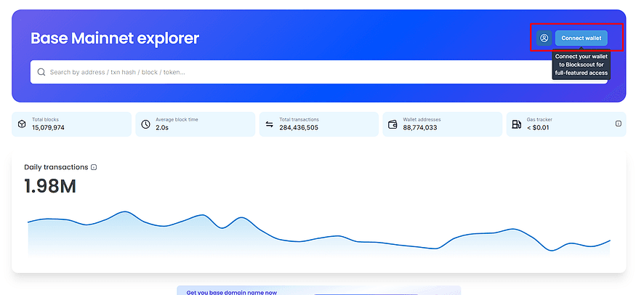Screen dimensions: 636x295
Task: Click the Gas tracker pump icon
Action: (516, 124)
